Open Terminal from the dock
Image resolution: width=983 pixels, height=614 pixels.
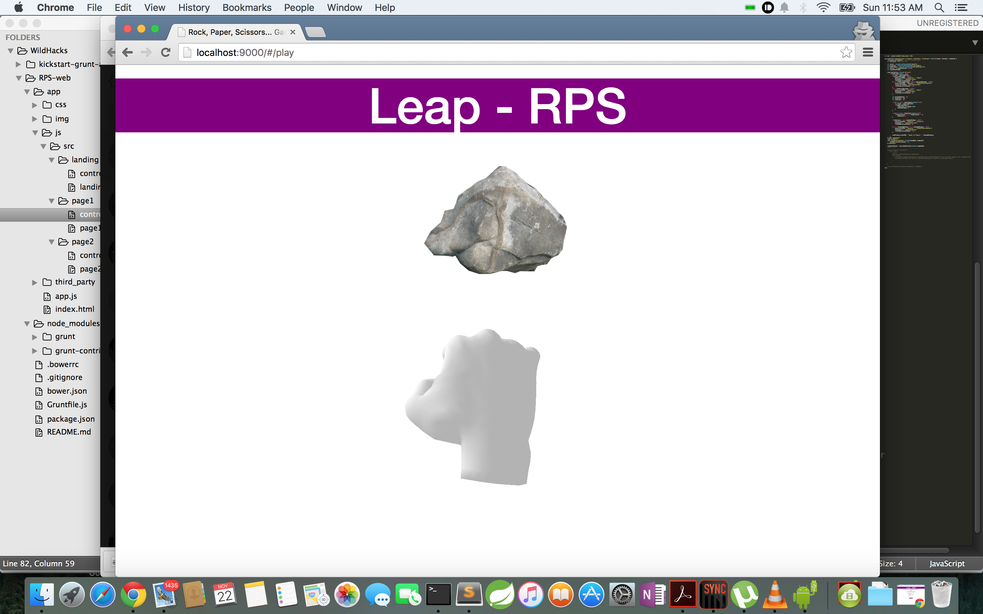click(438, 595)
